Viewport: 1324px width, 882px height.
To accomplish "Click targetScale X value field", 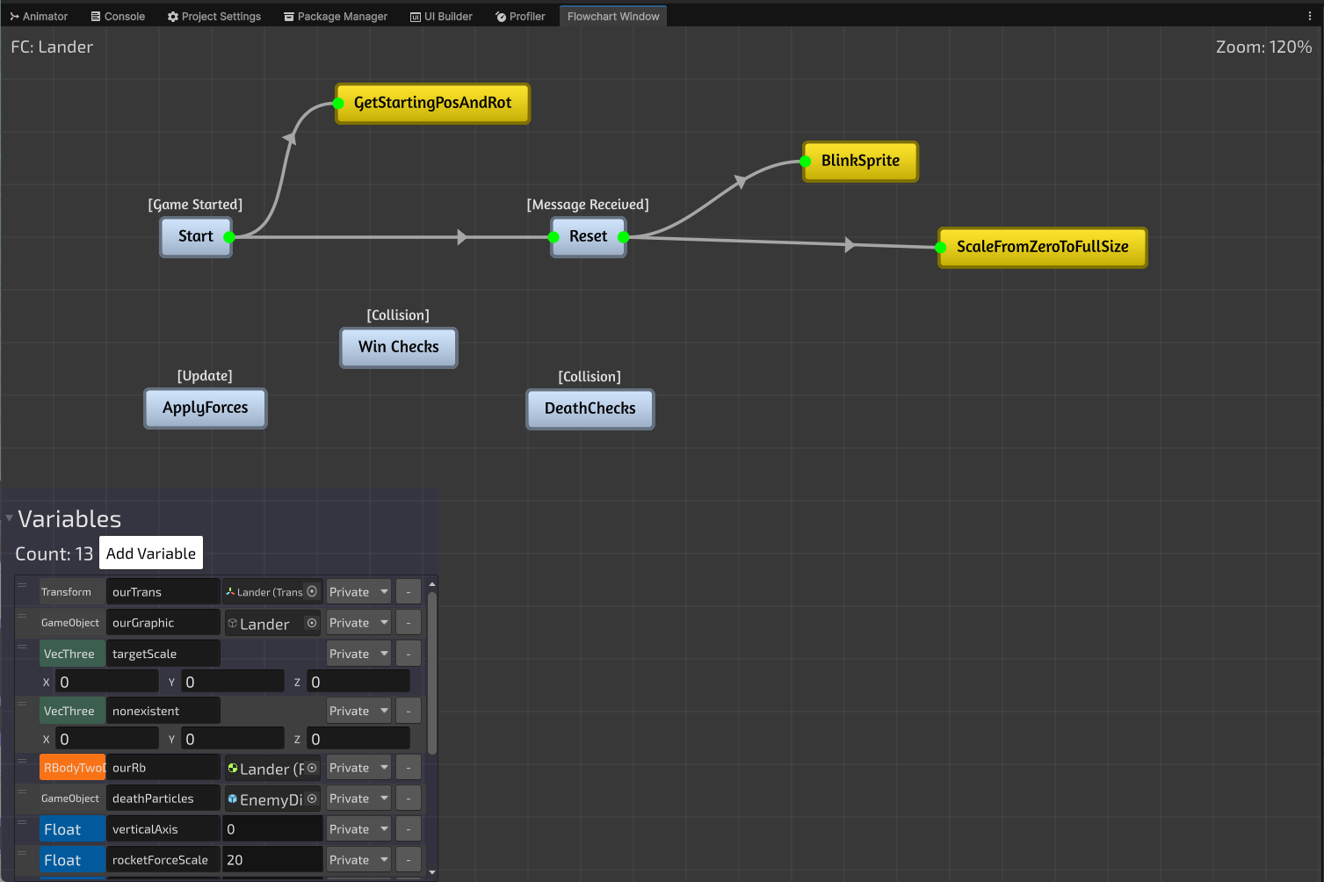I will tap(107, 682).
